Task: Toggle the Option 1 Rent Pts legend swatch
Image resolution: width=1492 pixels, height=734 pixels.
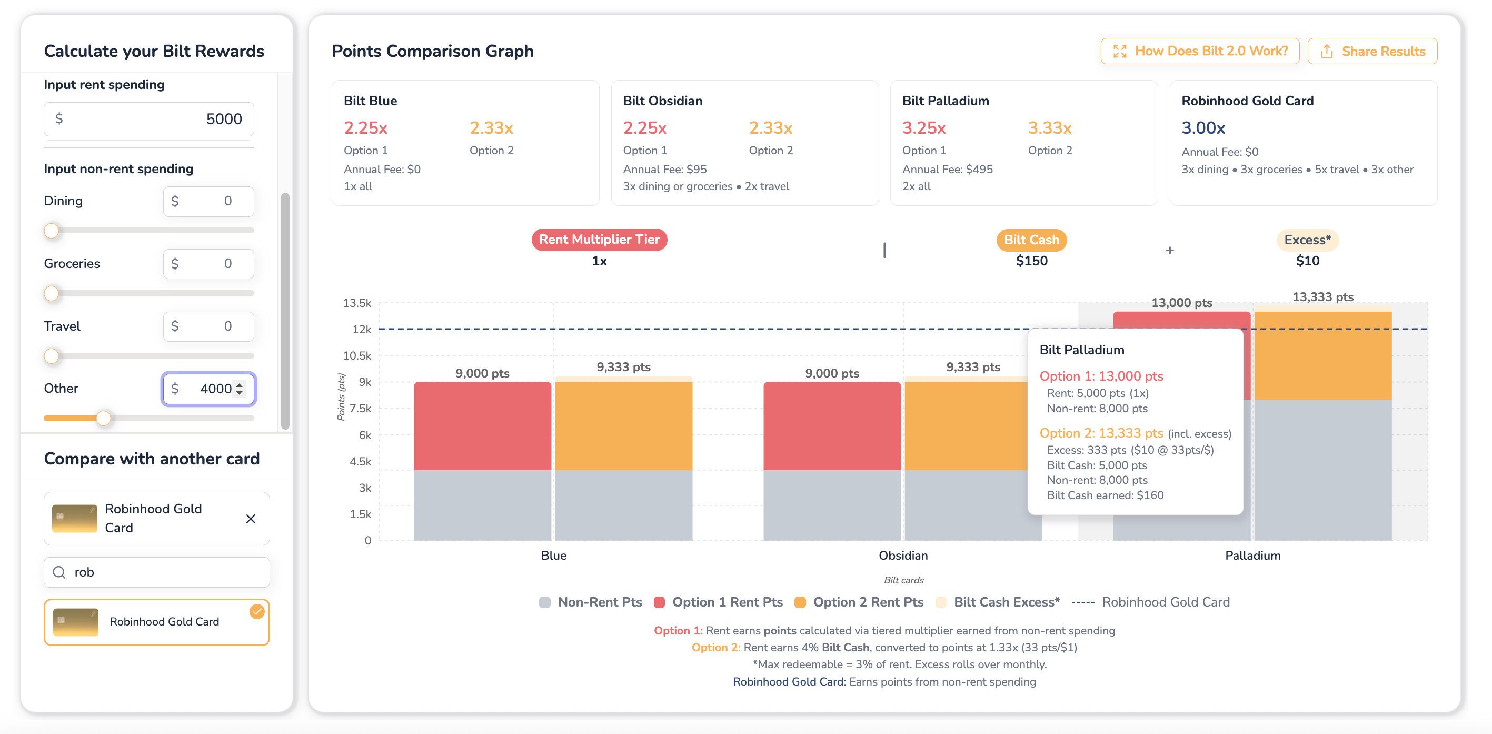Action: [659, 602]
